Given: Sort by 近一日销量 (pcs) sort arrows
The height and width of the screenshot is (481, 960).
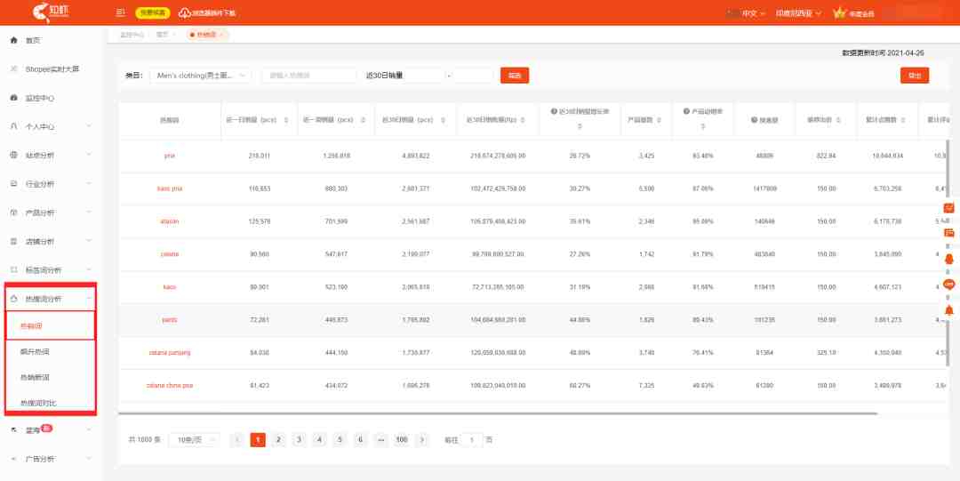Looking at the screenshot, I should [x=286, y=120].
